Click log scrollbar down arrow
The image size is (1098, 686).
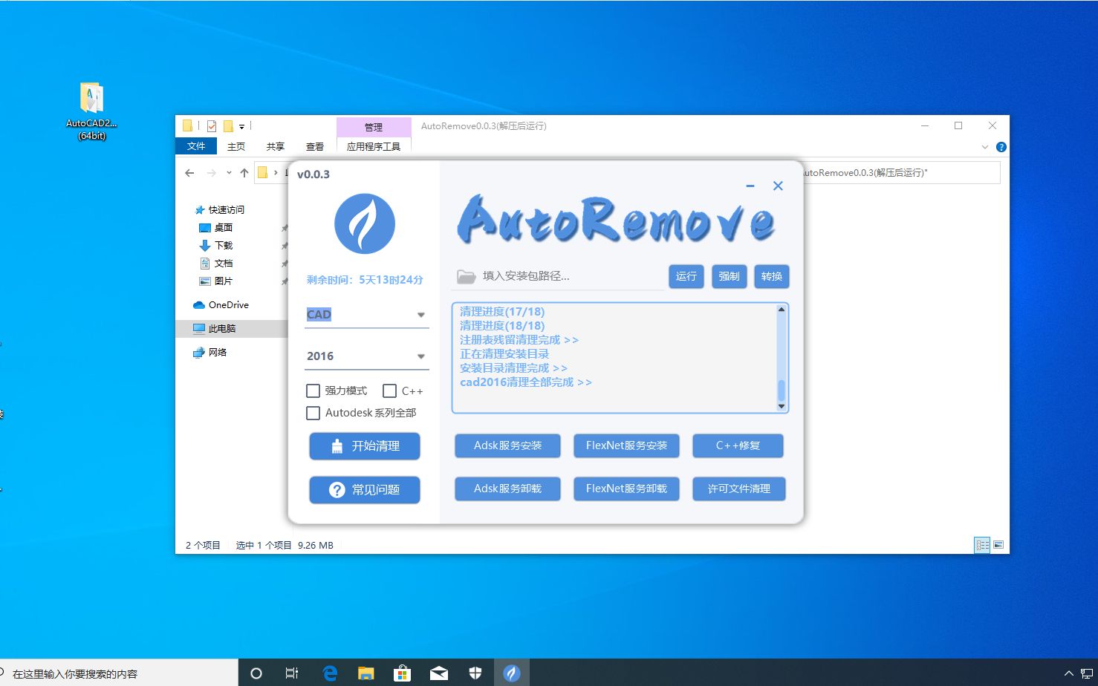(781, 406)
